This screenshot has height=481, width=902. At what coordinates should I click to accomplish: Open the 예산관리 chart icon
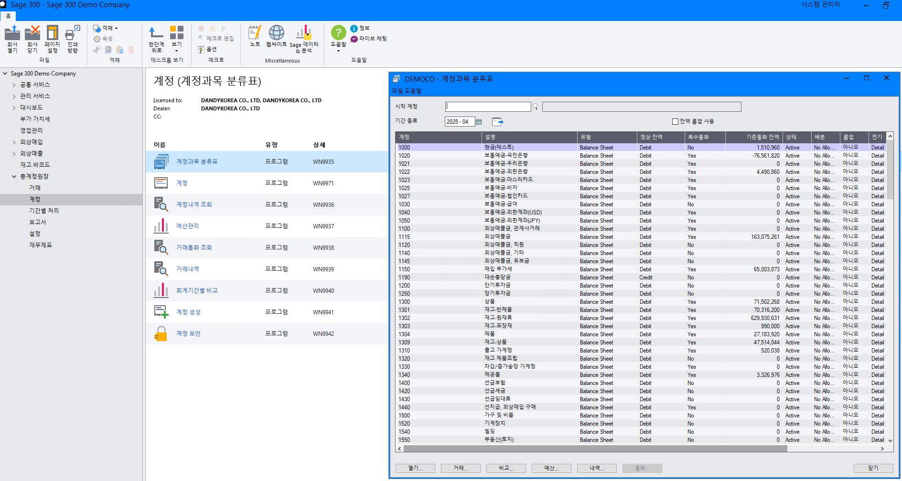point(161,226)
